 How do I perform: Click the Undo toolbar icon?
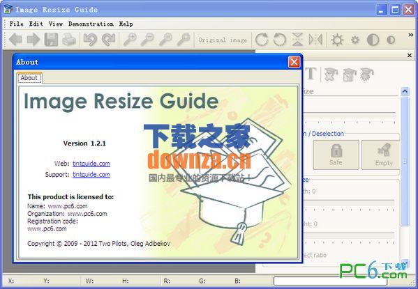point(91,40)
